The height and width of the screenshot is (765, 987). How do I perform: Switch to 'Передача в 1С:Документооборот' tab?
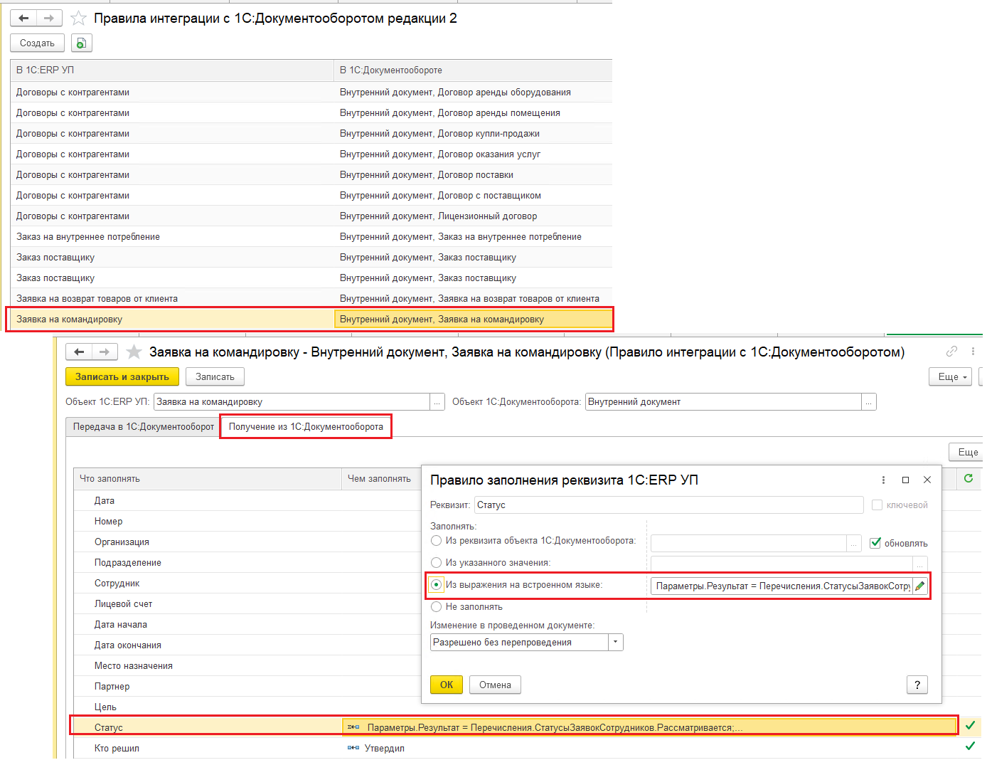(144, 427)
